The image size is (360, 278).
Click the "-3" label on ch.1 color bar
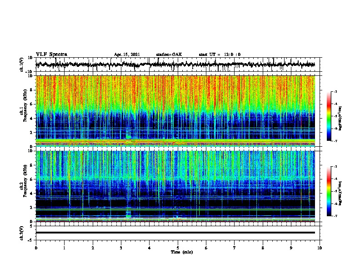click(335, 91)
